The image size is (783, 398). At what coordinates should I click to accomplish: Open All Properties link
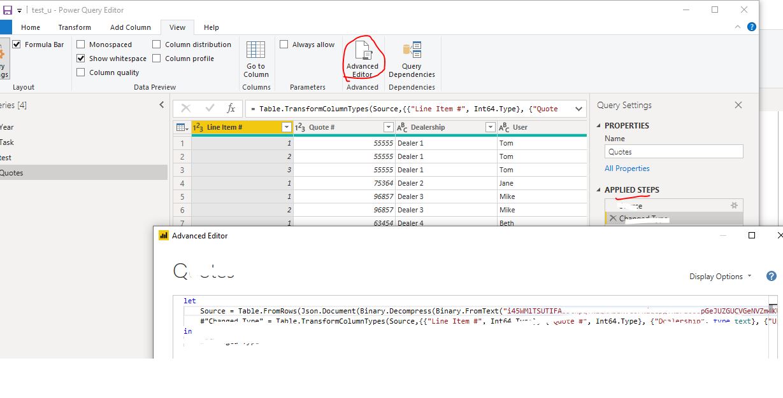click(x=627, y=168)
